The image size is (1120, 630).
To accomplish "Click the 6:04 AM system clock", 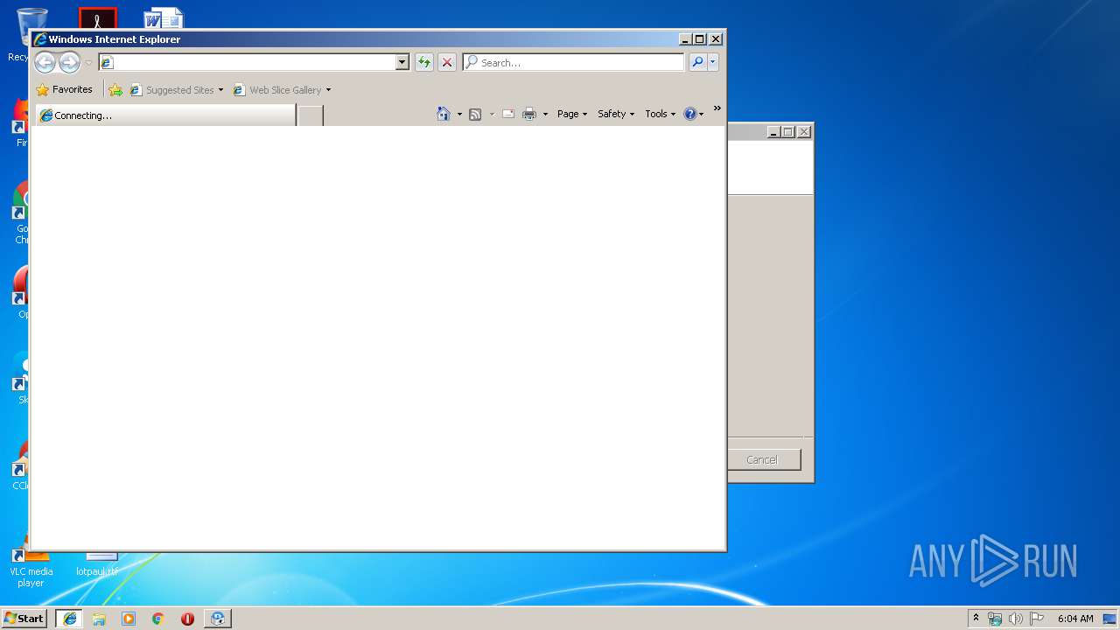I will 1075,619.
